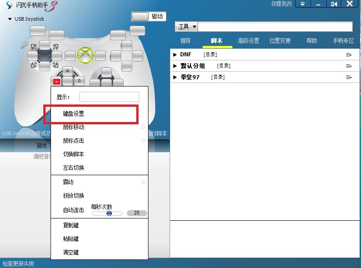Click the 闪优手柄助手 logo icon

pos(9,5)
